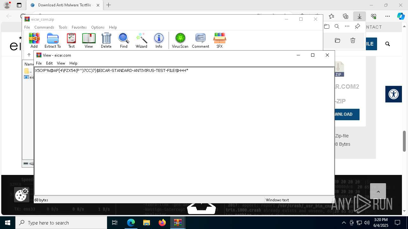Screen dimensions: 408x229
Task: Close the Download Anti Malware Testfile tab
Action: click(x=98, y=5)
